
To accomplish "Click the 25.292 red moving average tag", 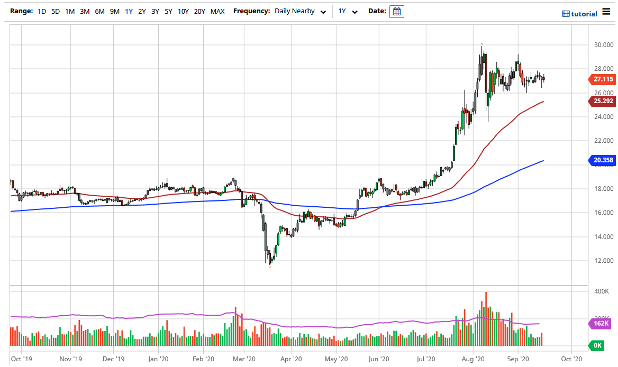I will [x=603, y=100].
